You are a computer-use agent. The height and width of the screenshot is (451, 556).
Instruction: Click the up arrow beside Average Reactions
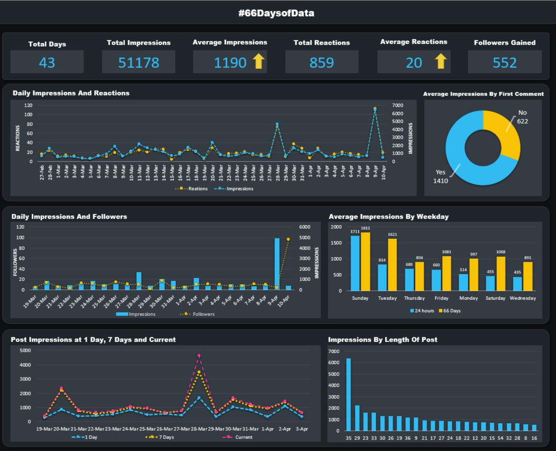pyautogui.click(x=440, y=62)
